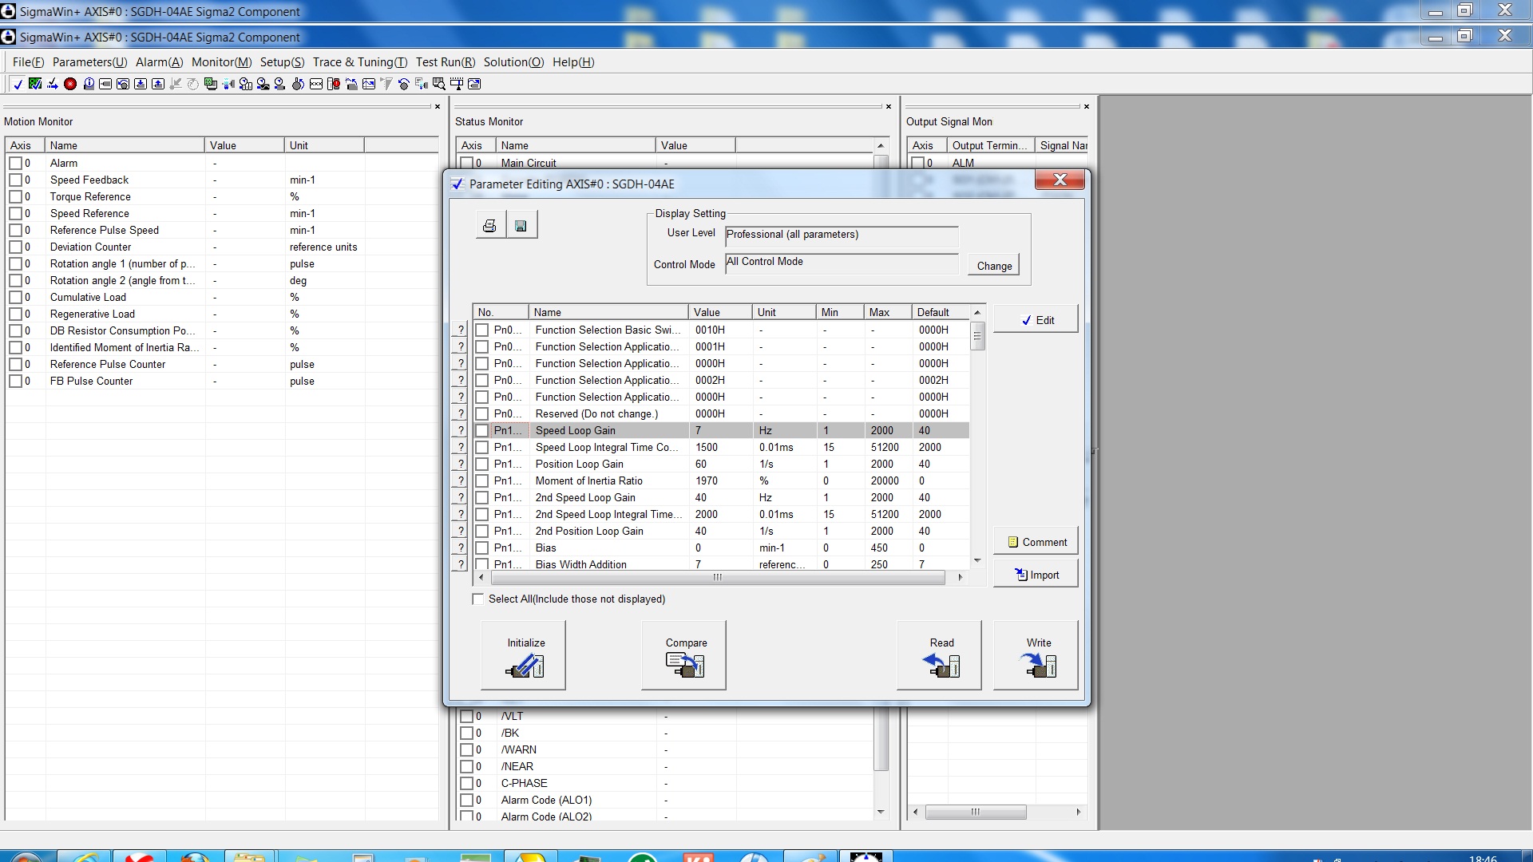This screenshot has height=862, width=1533.
Task: Click the Edit button
Action: pyautogui.click(x=1036, y=320)
